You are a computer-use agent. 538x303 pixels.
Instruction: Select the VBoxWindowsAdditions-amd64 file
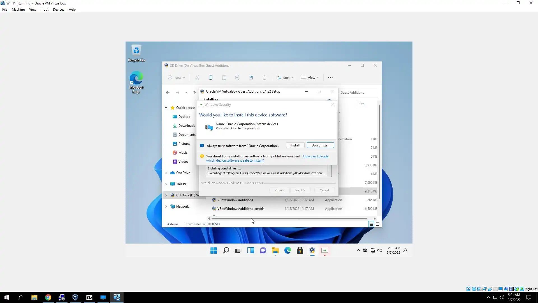tap(241, 209)
